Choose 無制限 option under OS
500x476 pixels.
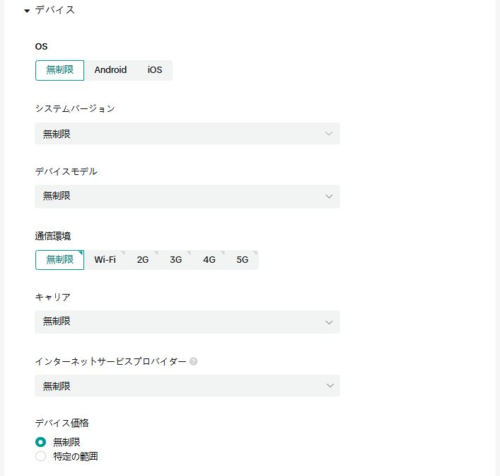click(x=59, y=70)
